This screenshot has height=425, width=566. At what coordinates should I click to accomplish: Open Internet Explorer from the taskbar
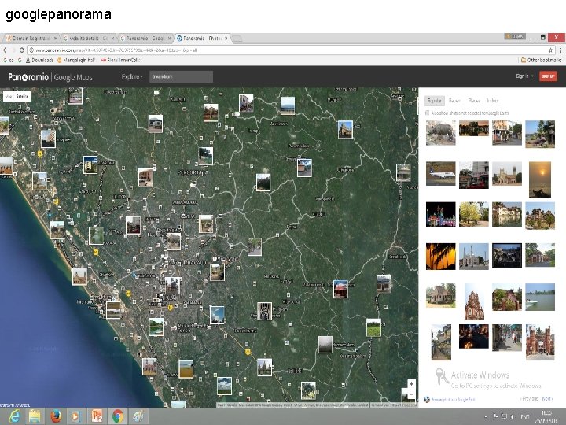point(14,416)
